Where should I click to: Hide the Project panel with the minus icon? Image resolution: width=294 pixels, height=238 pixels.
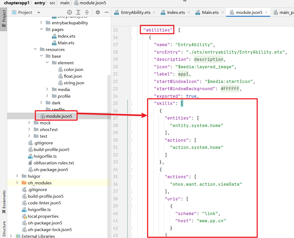tap(106, 12)
